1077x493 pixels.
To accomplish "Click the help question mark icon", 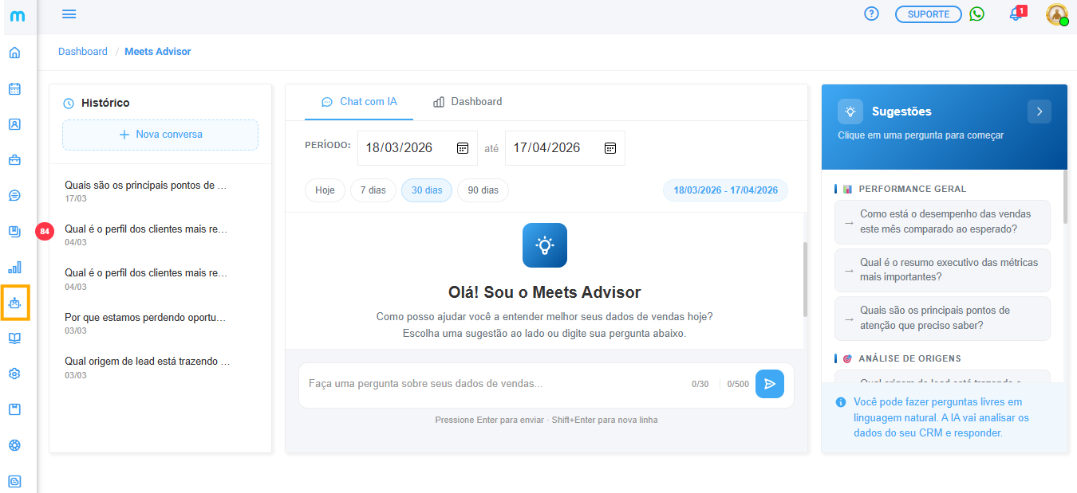I will (871, 14).
